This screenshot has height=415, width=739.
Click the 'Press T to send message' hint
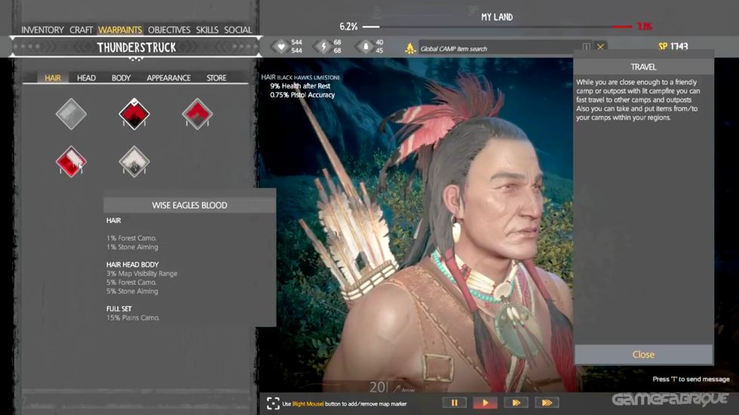(691, 379)
